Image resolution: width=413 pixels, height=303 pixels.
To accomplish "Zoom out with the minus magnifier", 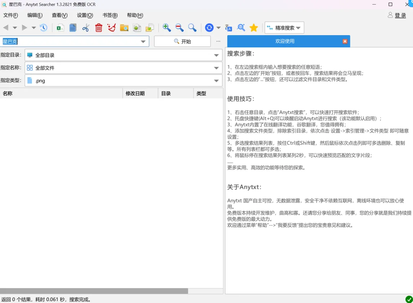I will (x=179, y=28).
